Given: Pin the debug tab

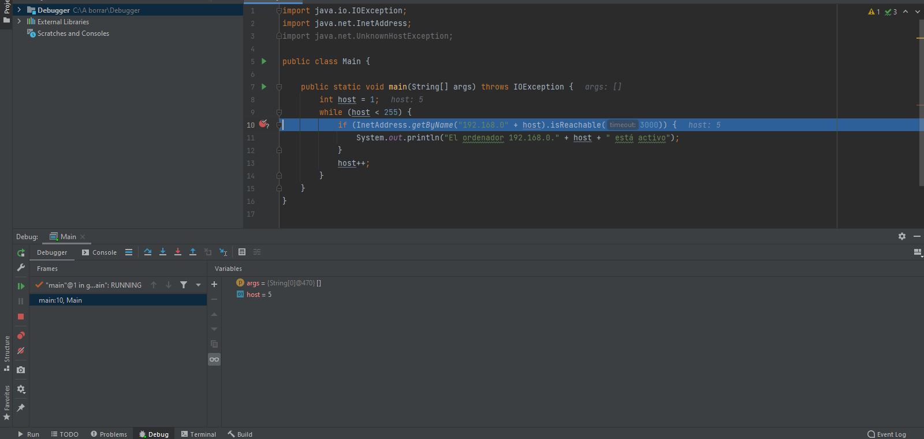Looking at the screenshot, I should 21,408.
